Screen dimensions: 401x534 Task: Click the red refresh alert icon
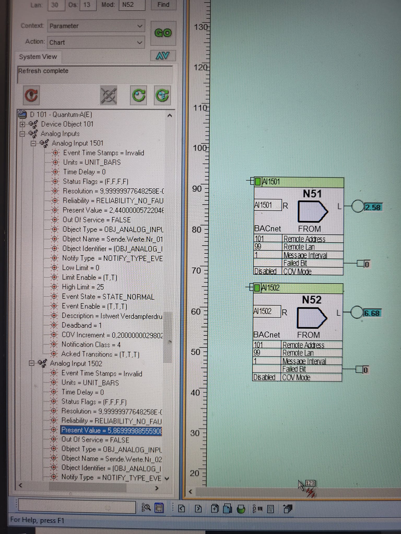(x=31, y=95)
